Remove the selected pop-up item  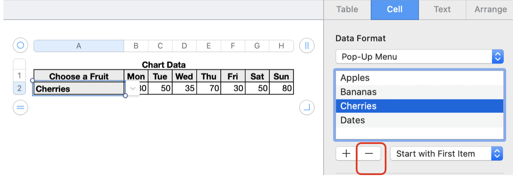click(x=369, y=154)
